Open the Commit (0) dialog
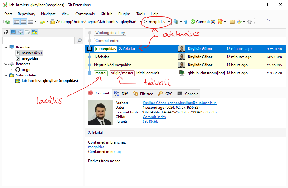Image resolution: width=288 pixels, height=188 pixels. point(203,22)
